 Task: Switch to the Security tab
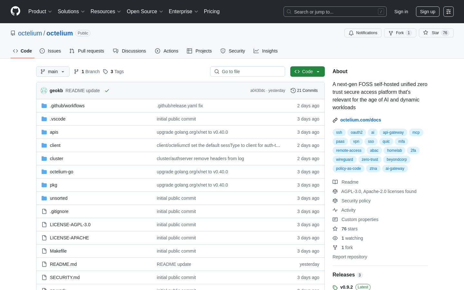[233, 51]
